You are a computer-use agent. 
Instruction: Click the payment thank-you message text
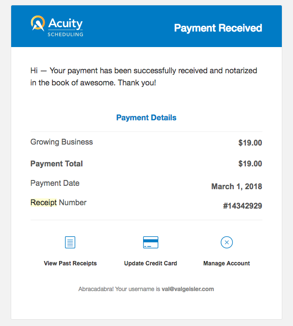click(x=144, y=77)
